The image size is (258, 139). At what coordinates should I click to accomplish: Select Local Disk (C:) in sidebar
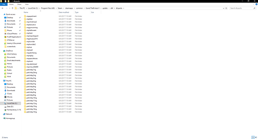coord(12,103)
